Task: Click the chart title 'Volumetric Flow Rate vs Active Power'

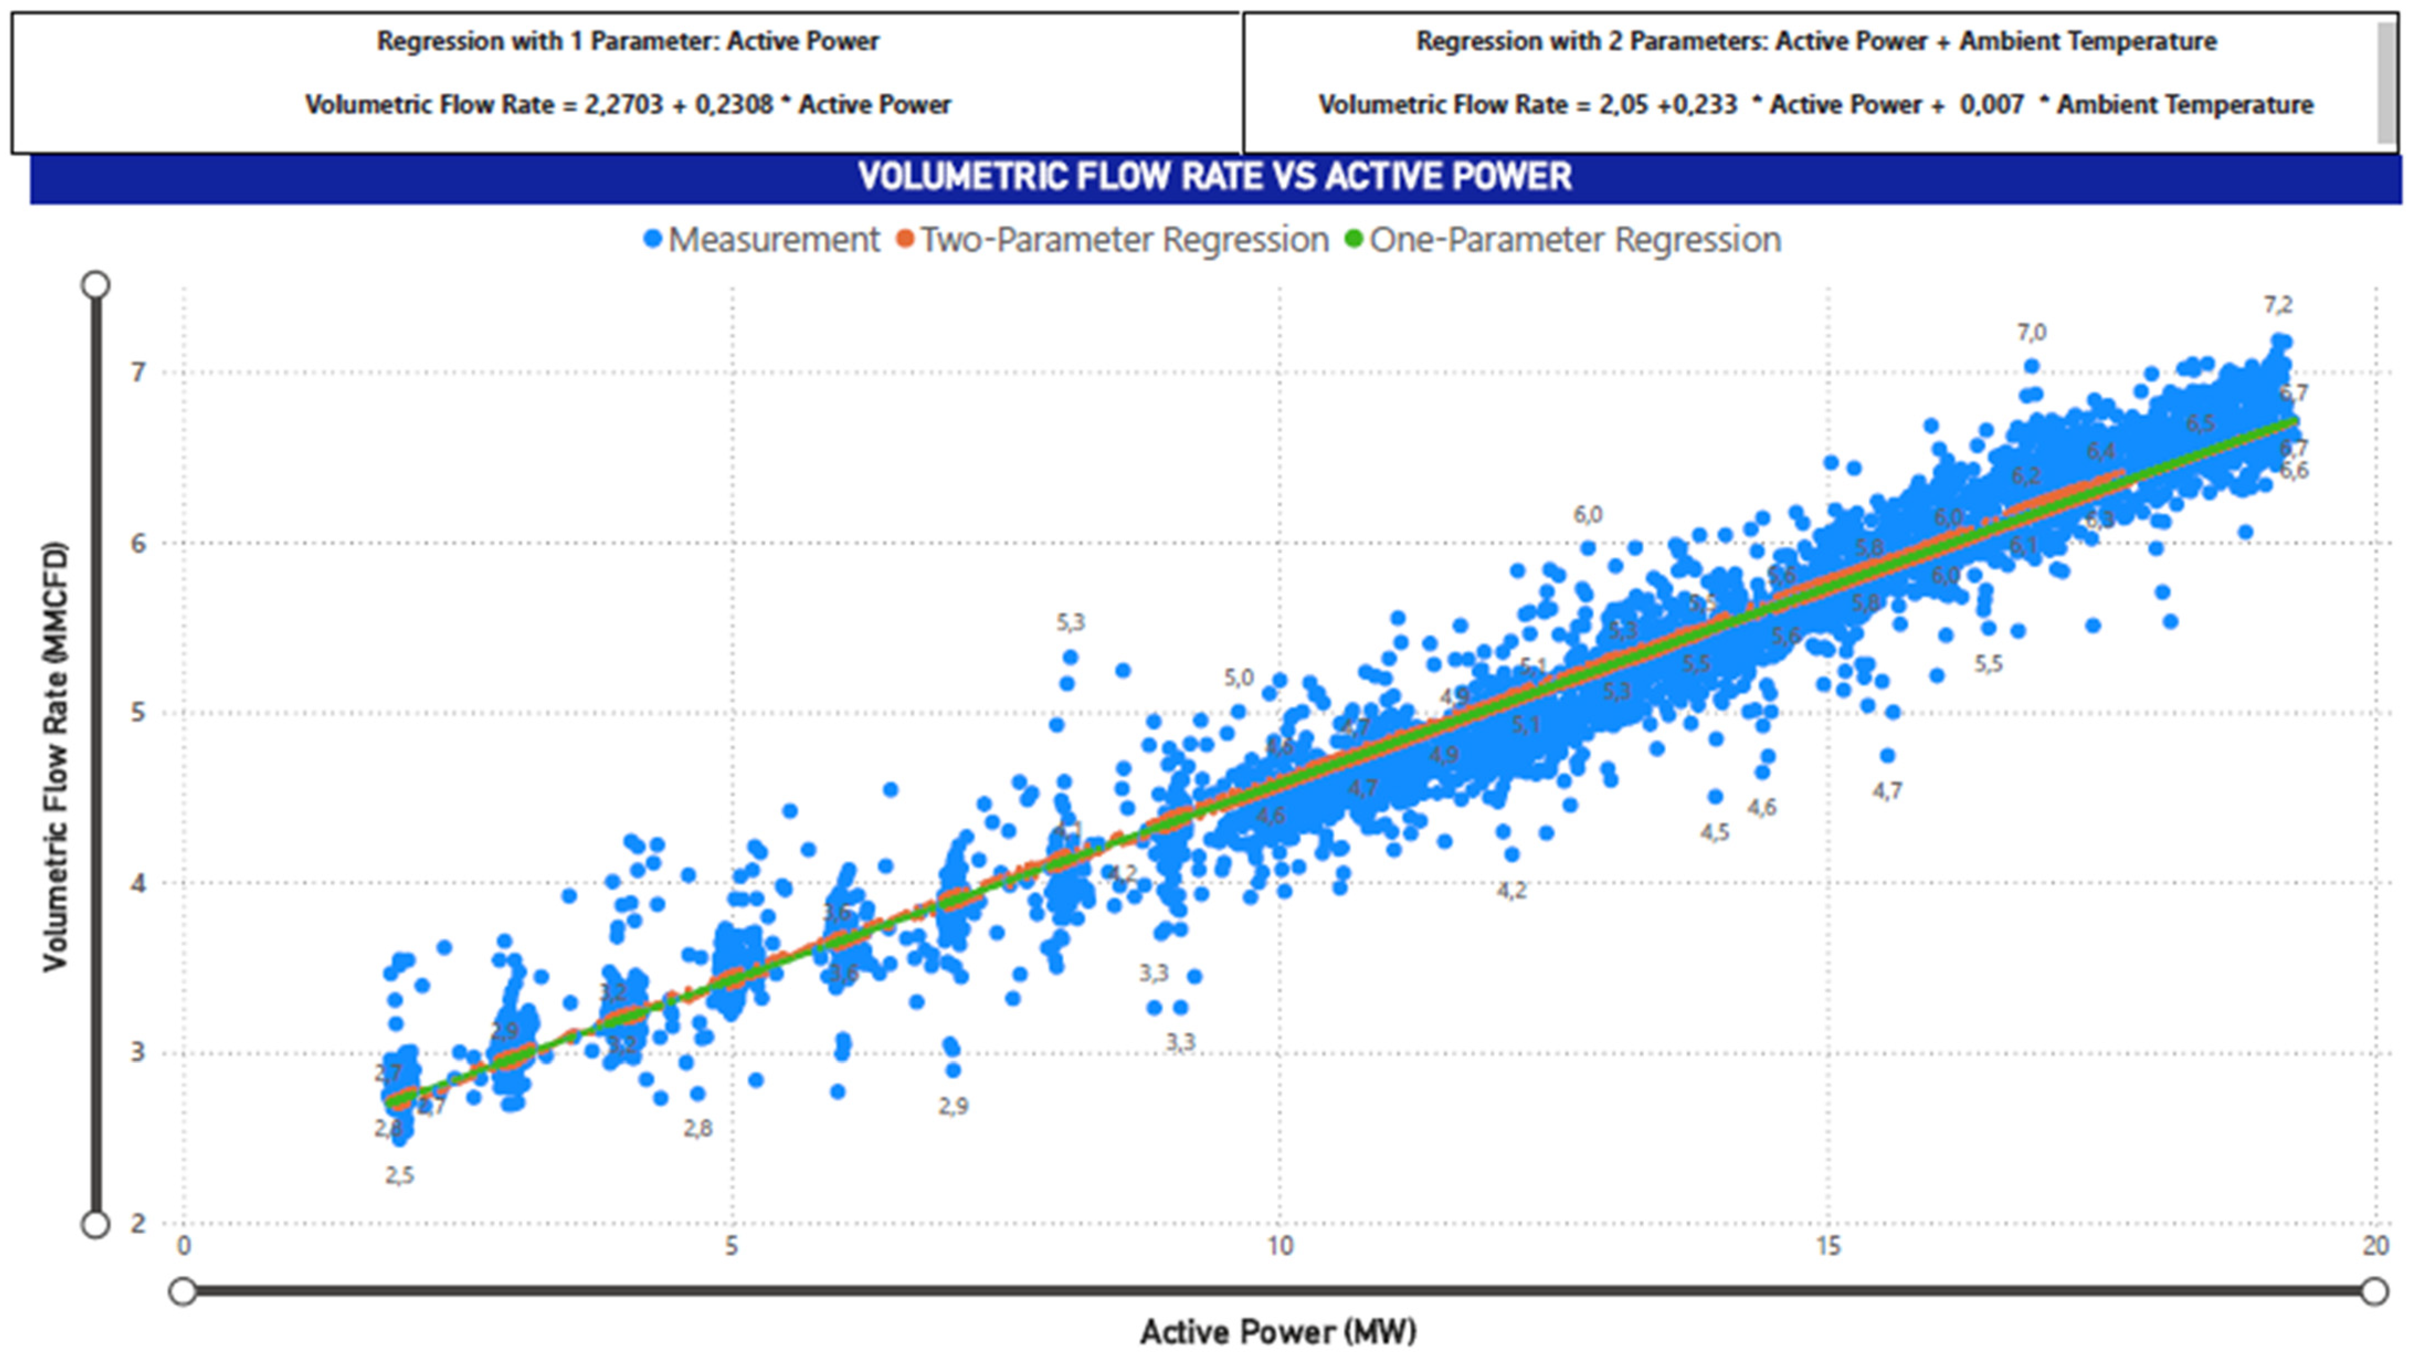Action: (x=1215, y=177)
